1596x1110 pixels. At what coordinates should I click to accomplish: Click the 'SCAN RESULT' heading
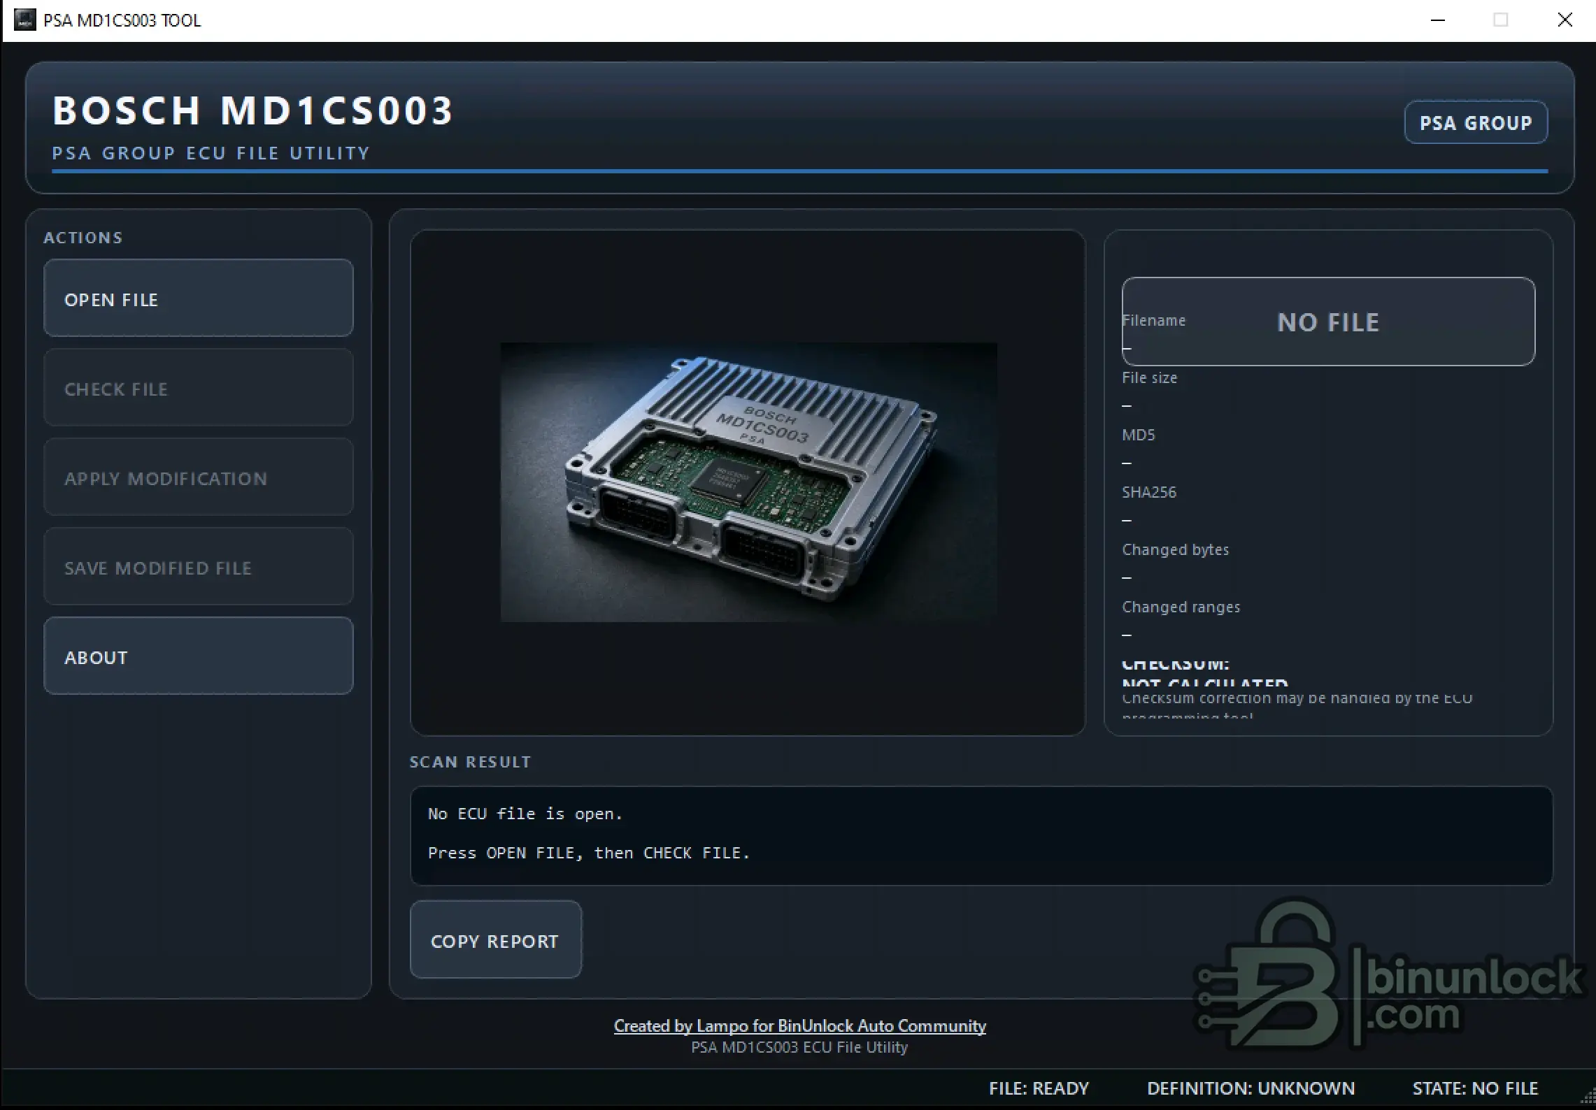pyautogui.click(x=471, y=762)
